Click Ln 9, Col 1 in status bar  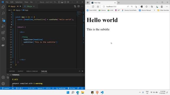(32, 88)
